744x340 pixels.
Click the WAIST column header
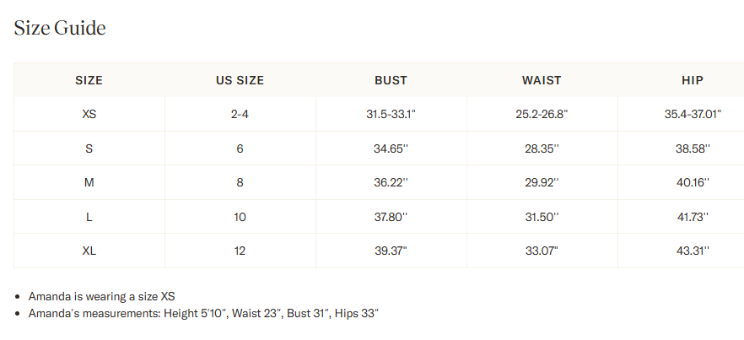pos(542,81)
